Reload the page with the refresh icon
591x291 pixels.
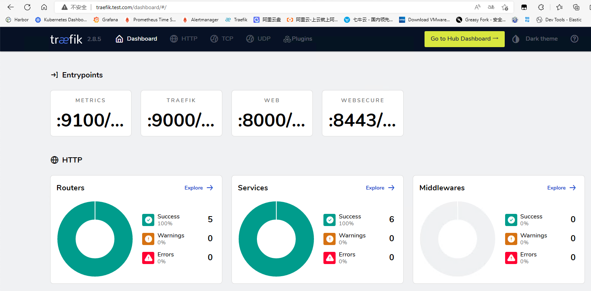[27, 7]
